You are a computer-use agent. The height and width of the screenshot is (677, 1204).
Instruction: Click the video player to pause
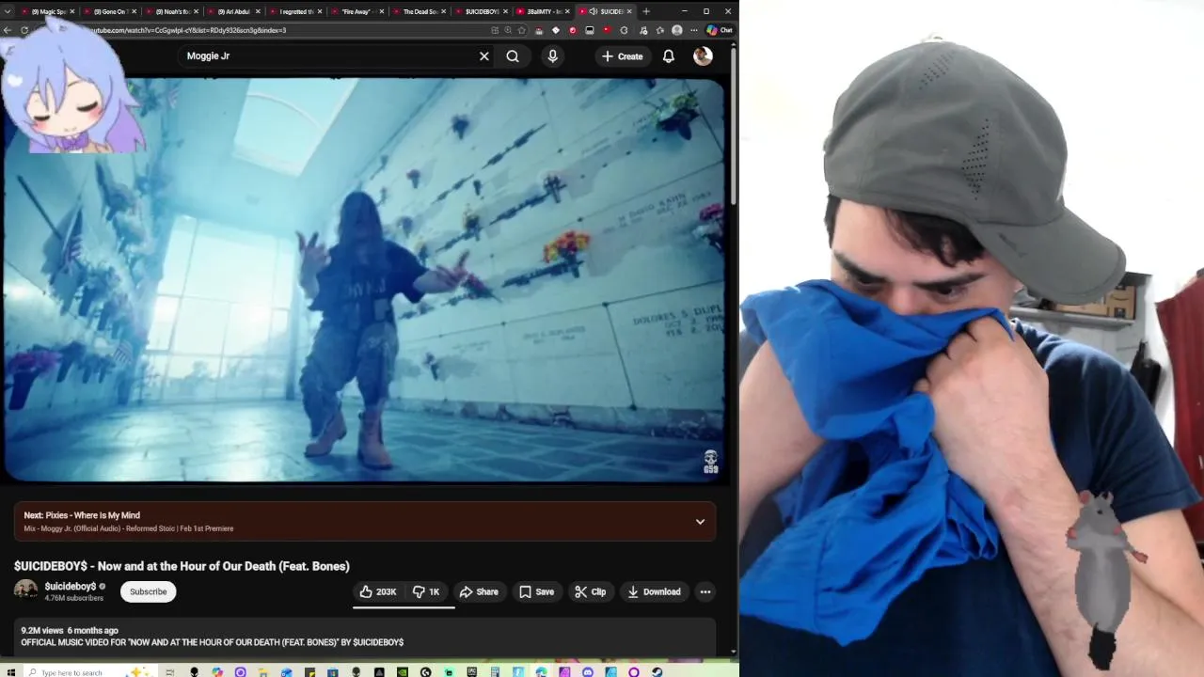pos(365,279)
